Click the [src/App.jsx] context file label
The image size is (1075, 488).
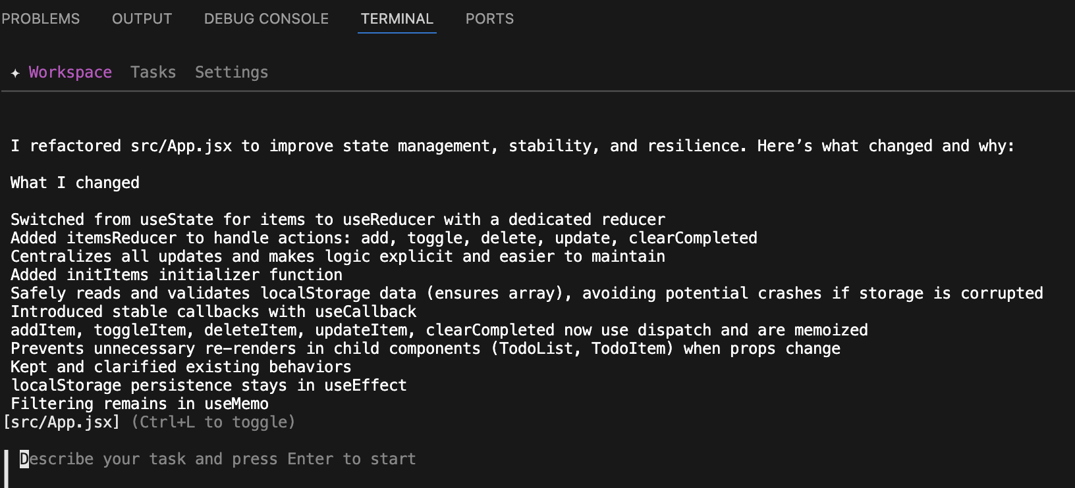(61, 422)
